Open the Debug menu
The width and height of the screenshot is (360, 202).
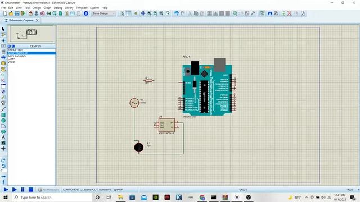tap(58, 8)
